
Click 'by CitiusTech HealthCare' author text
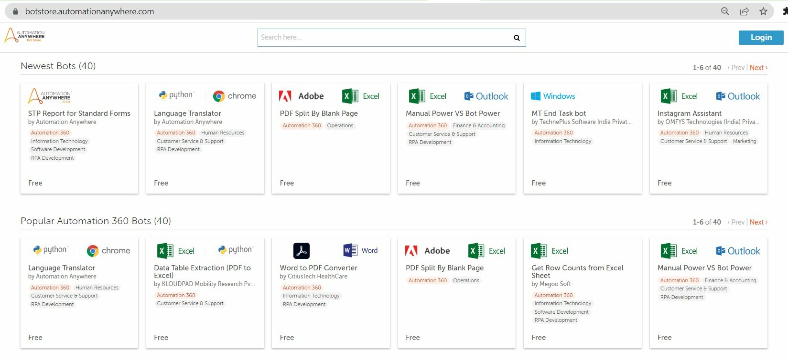(x=313, y=277)
